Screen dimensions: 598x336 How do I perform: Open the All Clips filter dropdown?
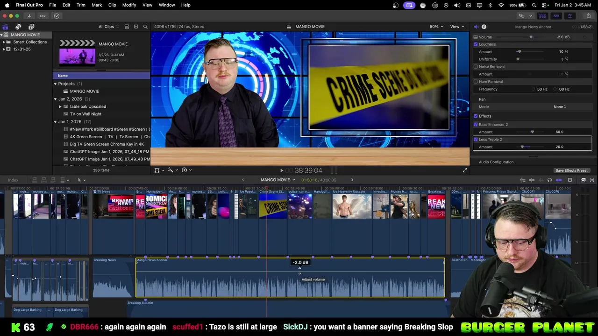(108, 27)
